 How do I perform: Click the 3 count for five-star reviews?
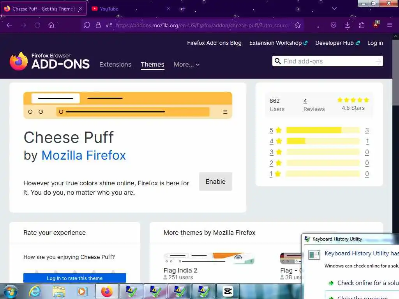[x=367, y=130]
